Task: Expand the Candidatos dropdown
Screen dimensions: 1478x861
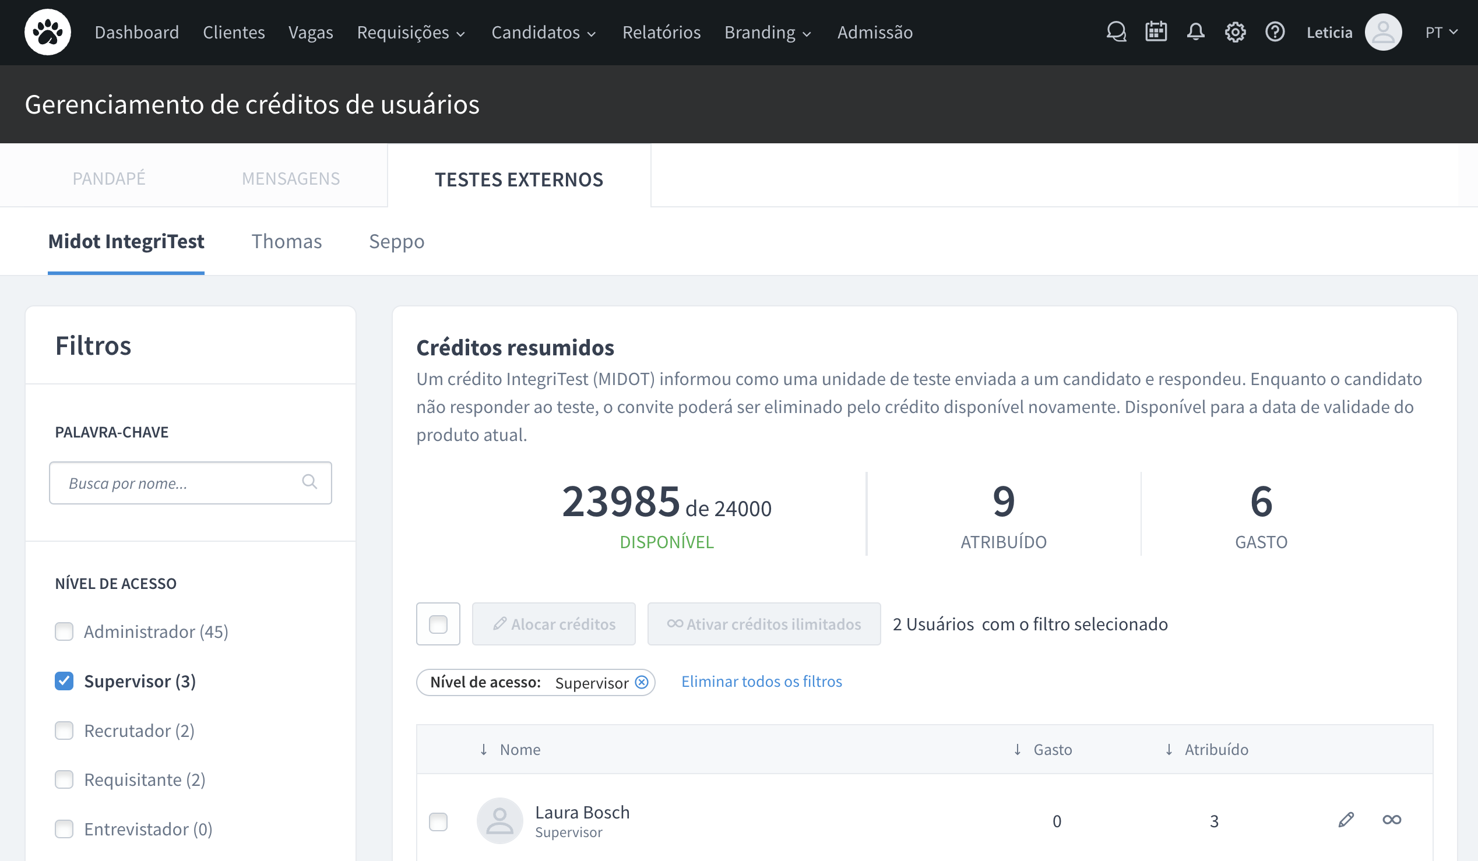Action: [x=543, y=32]
